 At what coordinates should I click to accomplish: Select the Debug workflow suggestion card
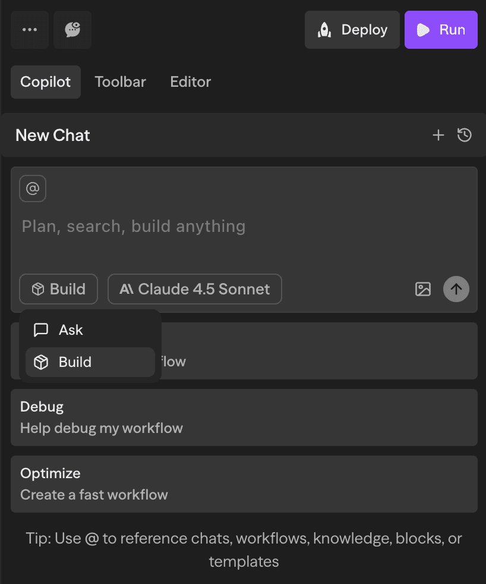pyautogui.click(x=244, y=417)
